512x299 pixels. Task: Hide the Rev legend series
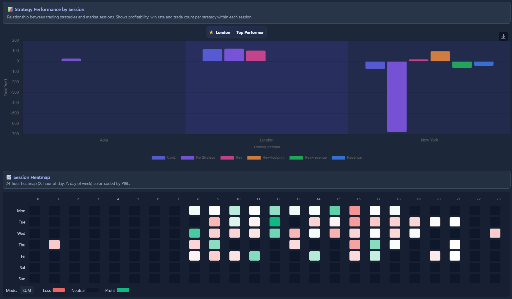(x=231, y=158)
